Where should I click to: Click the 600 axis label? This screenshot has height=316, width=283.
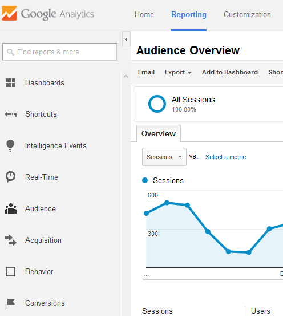pos(153,195)
